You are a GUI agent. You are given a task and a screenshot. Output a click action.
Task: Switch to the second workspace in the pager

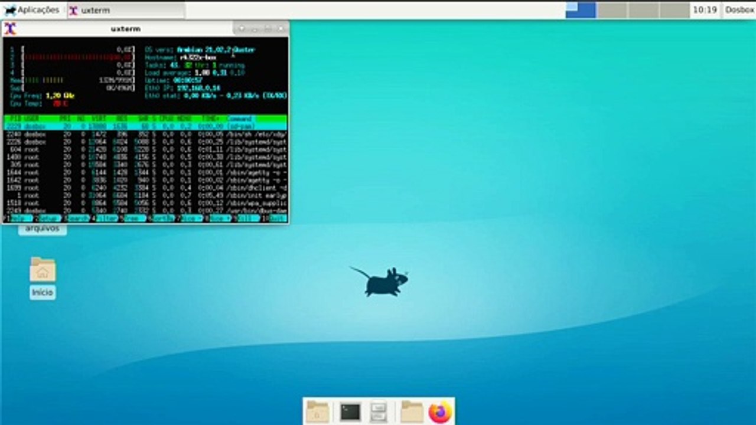click(612, 10)
